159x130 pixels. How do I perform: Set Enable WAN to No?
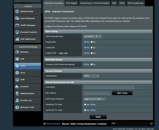(x=92, y=42)
